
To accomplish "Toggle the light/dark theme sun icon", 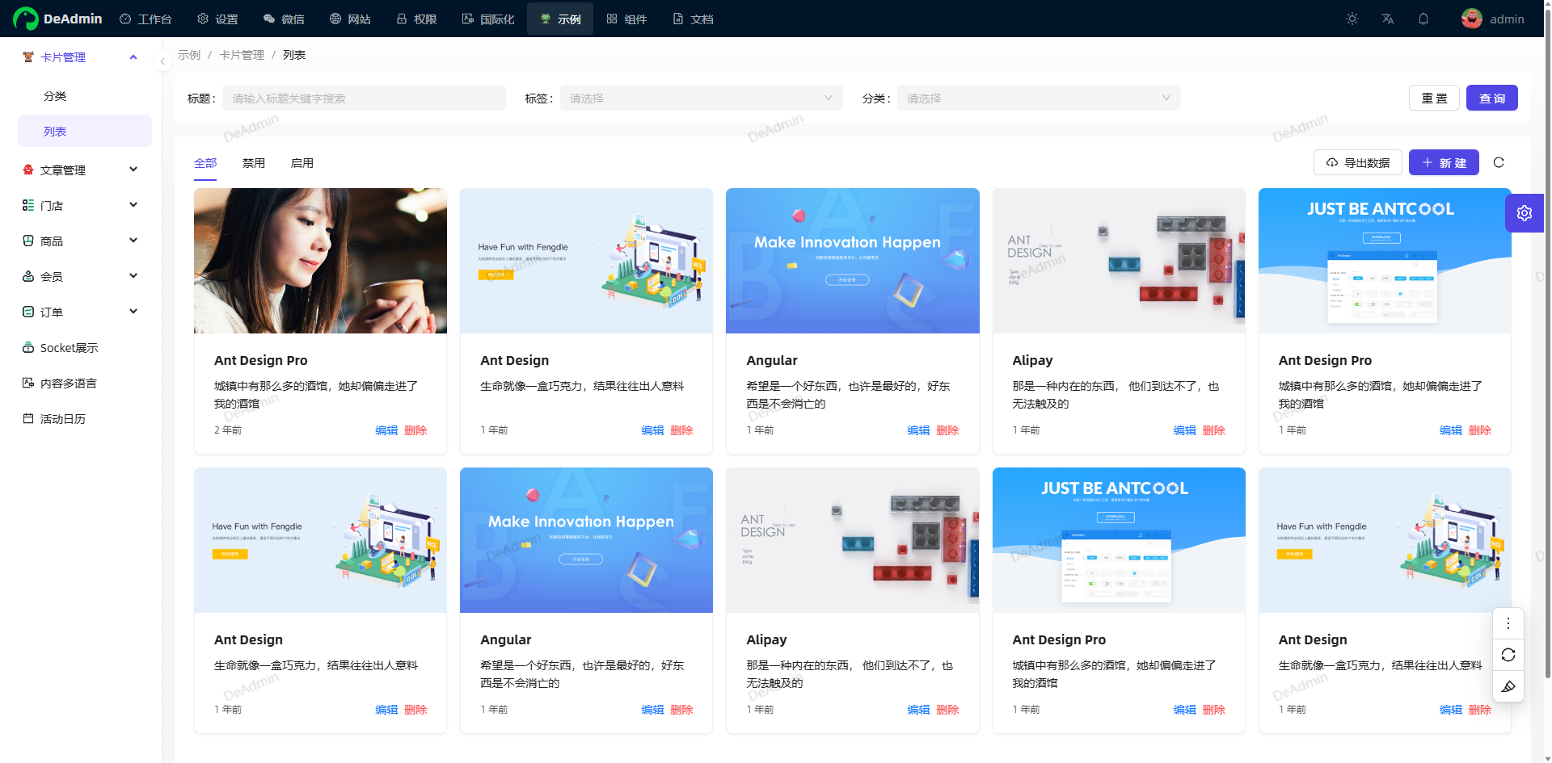I will tap(1352, 19).
